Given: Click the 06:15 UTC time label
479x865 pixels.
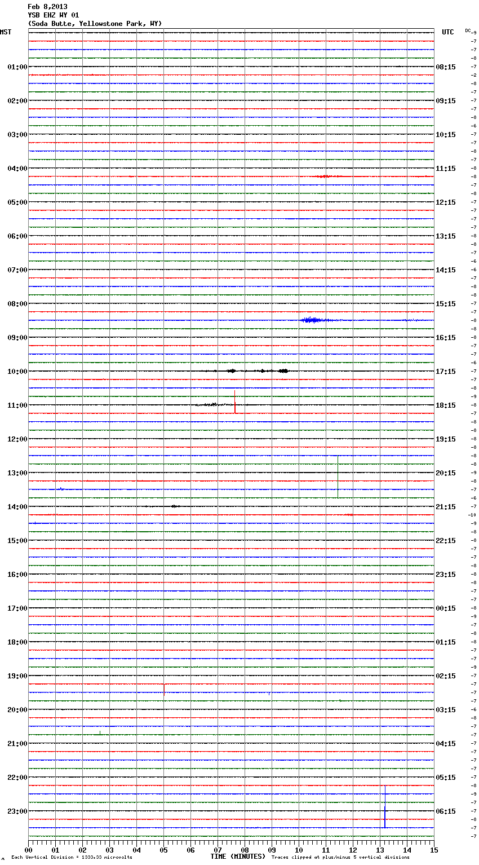Looking at the screenshot, I should click(446, 811).
